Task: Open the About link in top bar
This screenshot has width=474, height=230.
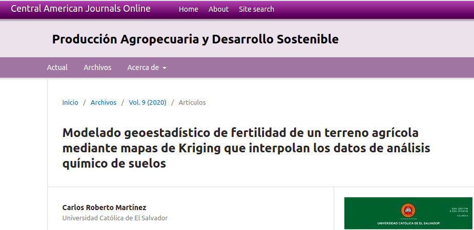Action: [x=219, y=9]
